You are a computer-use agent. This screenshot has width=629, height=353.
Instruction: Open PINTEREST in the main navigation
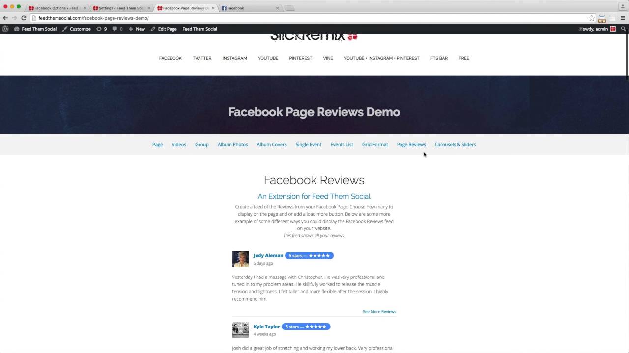tap(300, 58)
